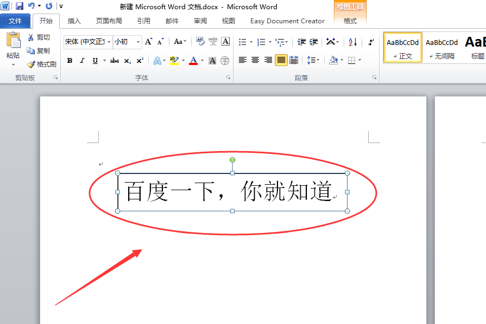Click the numbered list icon
Image resolution: width=486 pixels, height=324 pixels.
coord(261,42)
